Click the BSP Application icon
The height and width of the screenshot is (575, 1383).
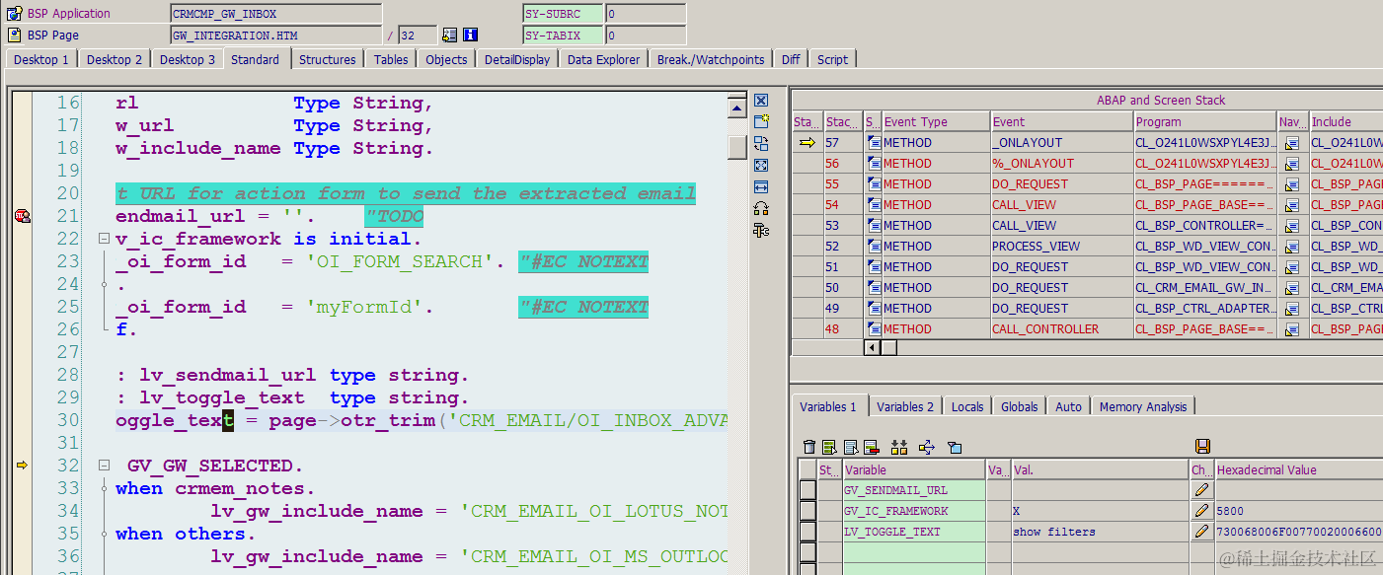click(x=15, y=14)
